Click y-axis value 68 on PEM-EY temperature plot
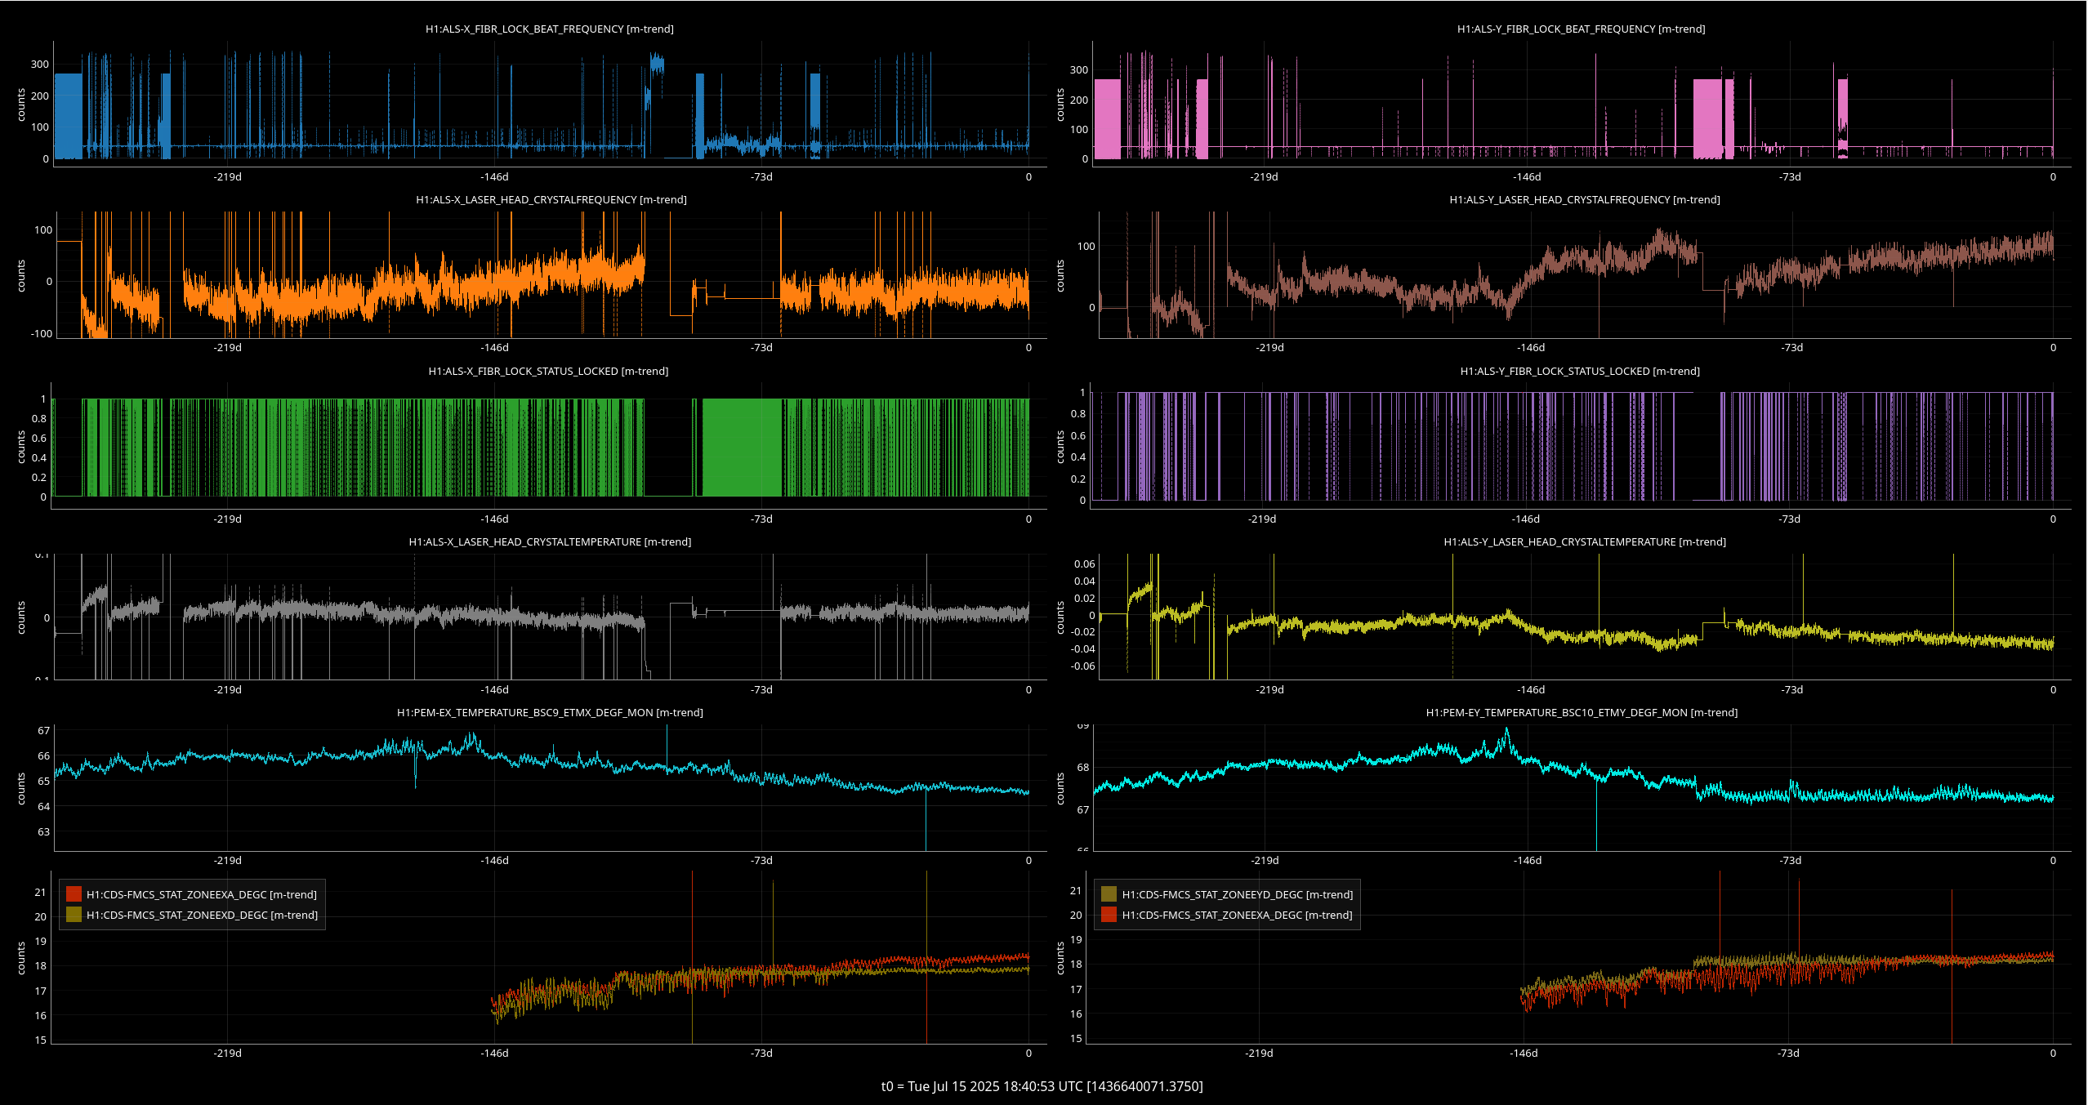Screen dimensions: 2088x1105 click(x=1082, y=767)
